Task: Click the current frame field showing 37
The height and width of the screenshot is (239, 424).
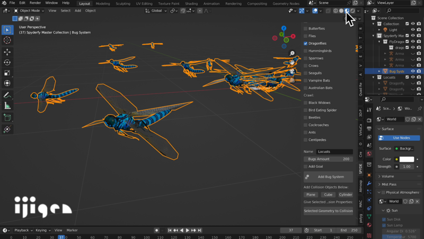Action: click(291, 230)
